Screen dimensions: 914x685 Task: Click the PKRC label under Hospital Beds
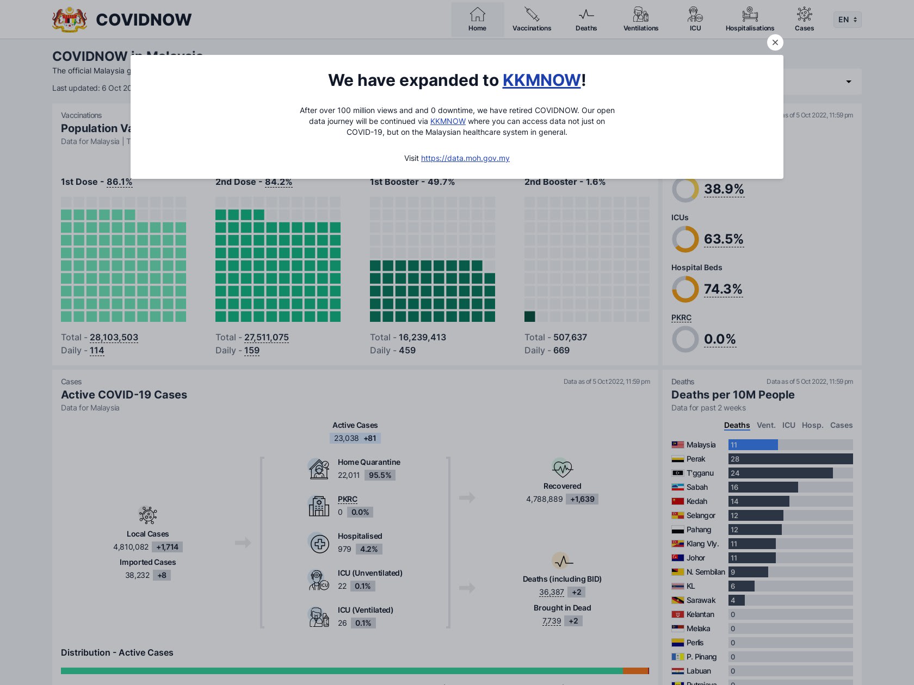point(681,317)
